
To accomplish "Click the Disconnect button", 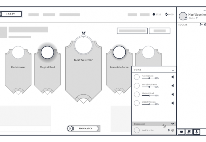I will 140,124.
